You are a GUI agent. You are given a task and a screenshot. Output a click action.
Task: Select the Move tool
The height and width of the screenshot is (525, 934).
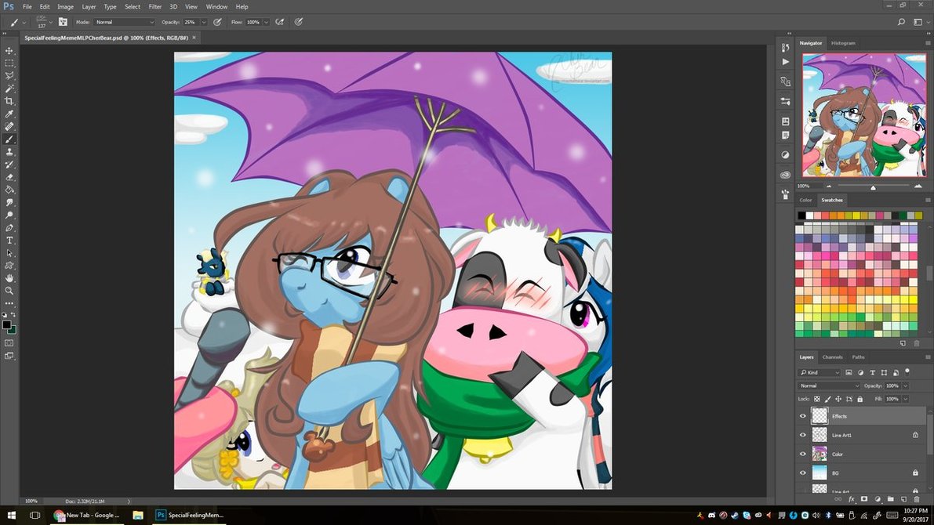coord(9,50)
